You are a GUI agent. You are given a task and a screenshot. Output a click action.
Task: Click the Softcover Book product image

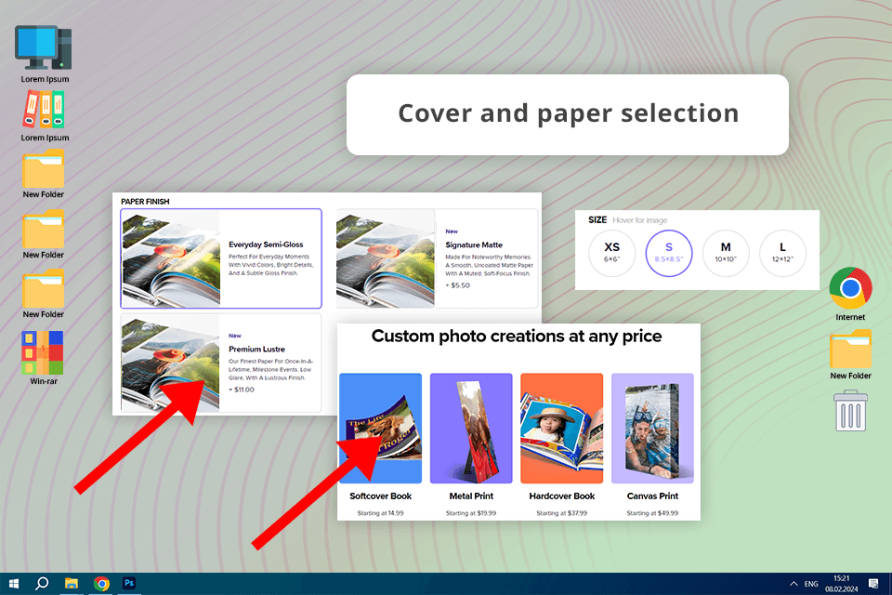pos(381,429)
